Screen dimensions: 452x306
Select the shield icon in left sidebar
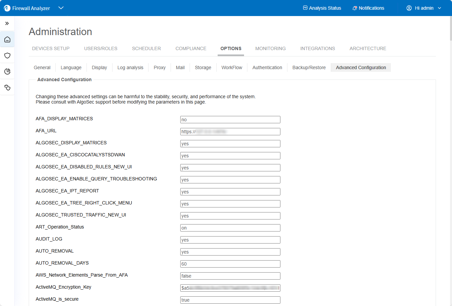click(x=7, y=55)
